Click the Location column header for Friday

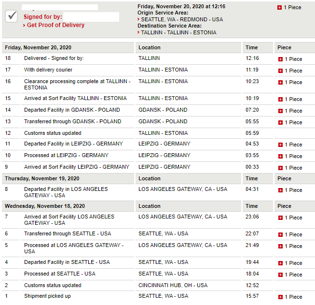(x=150, y=47)
